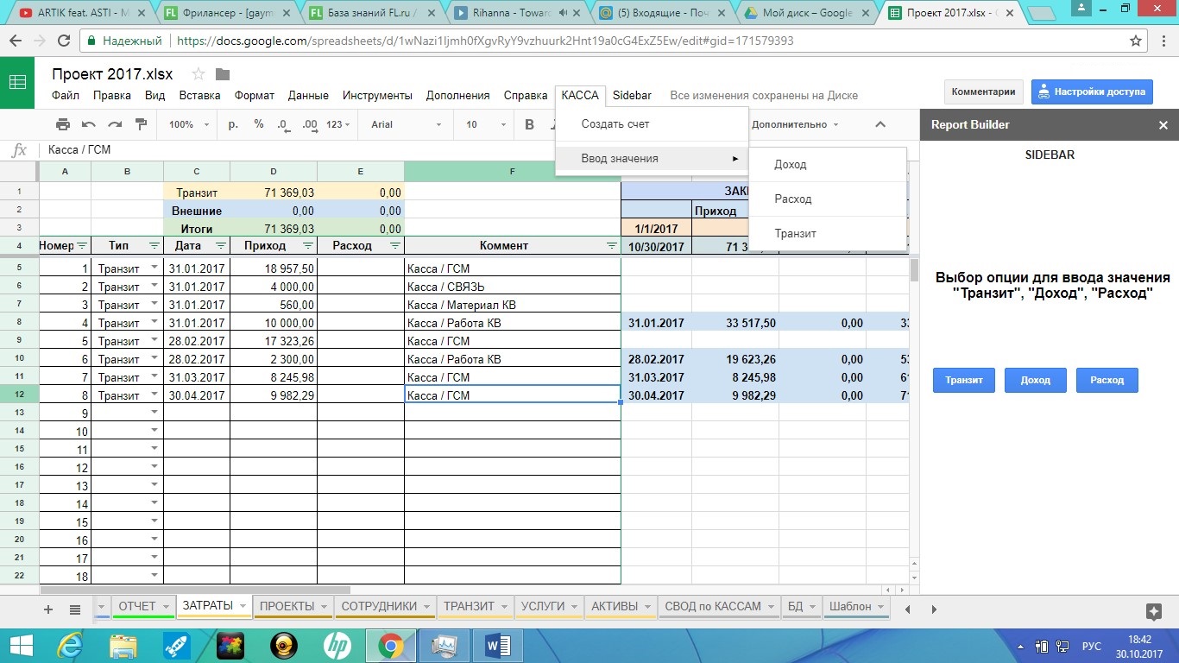Select cell with Касса / СВЯЗЬ
Viewport: 1179px width, 663px height.
513,287
